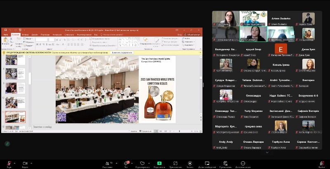Click the Reactions heart icon
This screenshot has width=330, height=169.
pyautogui.click(x=142, y=163)
